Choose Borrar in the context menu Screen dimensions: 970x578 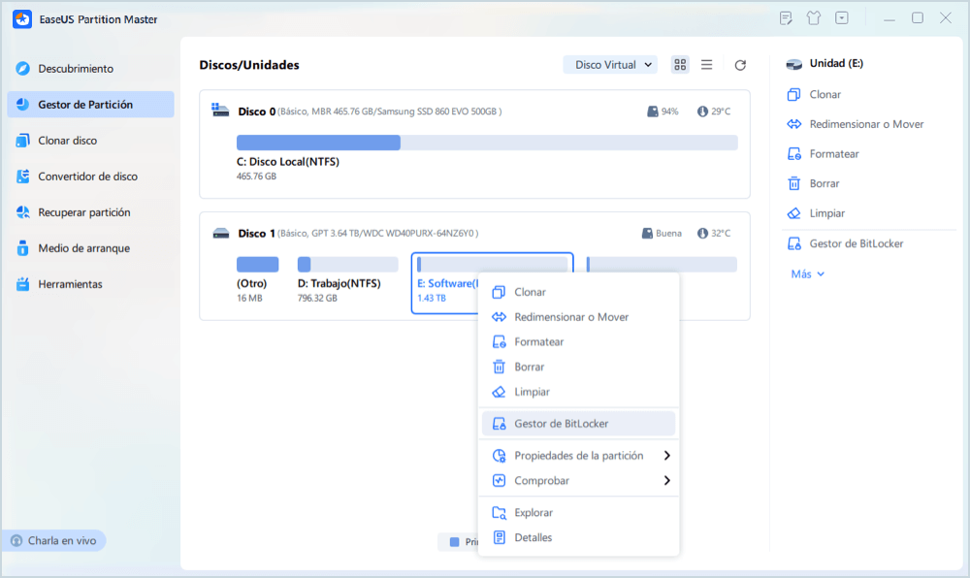coord(578,367)
